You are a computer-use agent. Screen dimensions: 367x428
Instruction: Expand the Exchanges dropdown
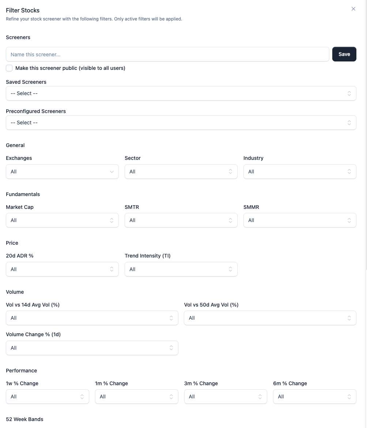tap(62, 172)
